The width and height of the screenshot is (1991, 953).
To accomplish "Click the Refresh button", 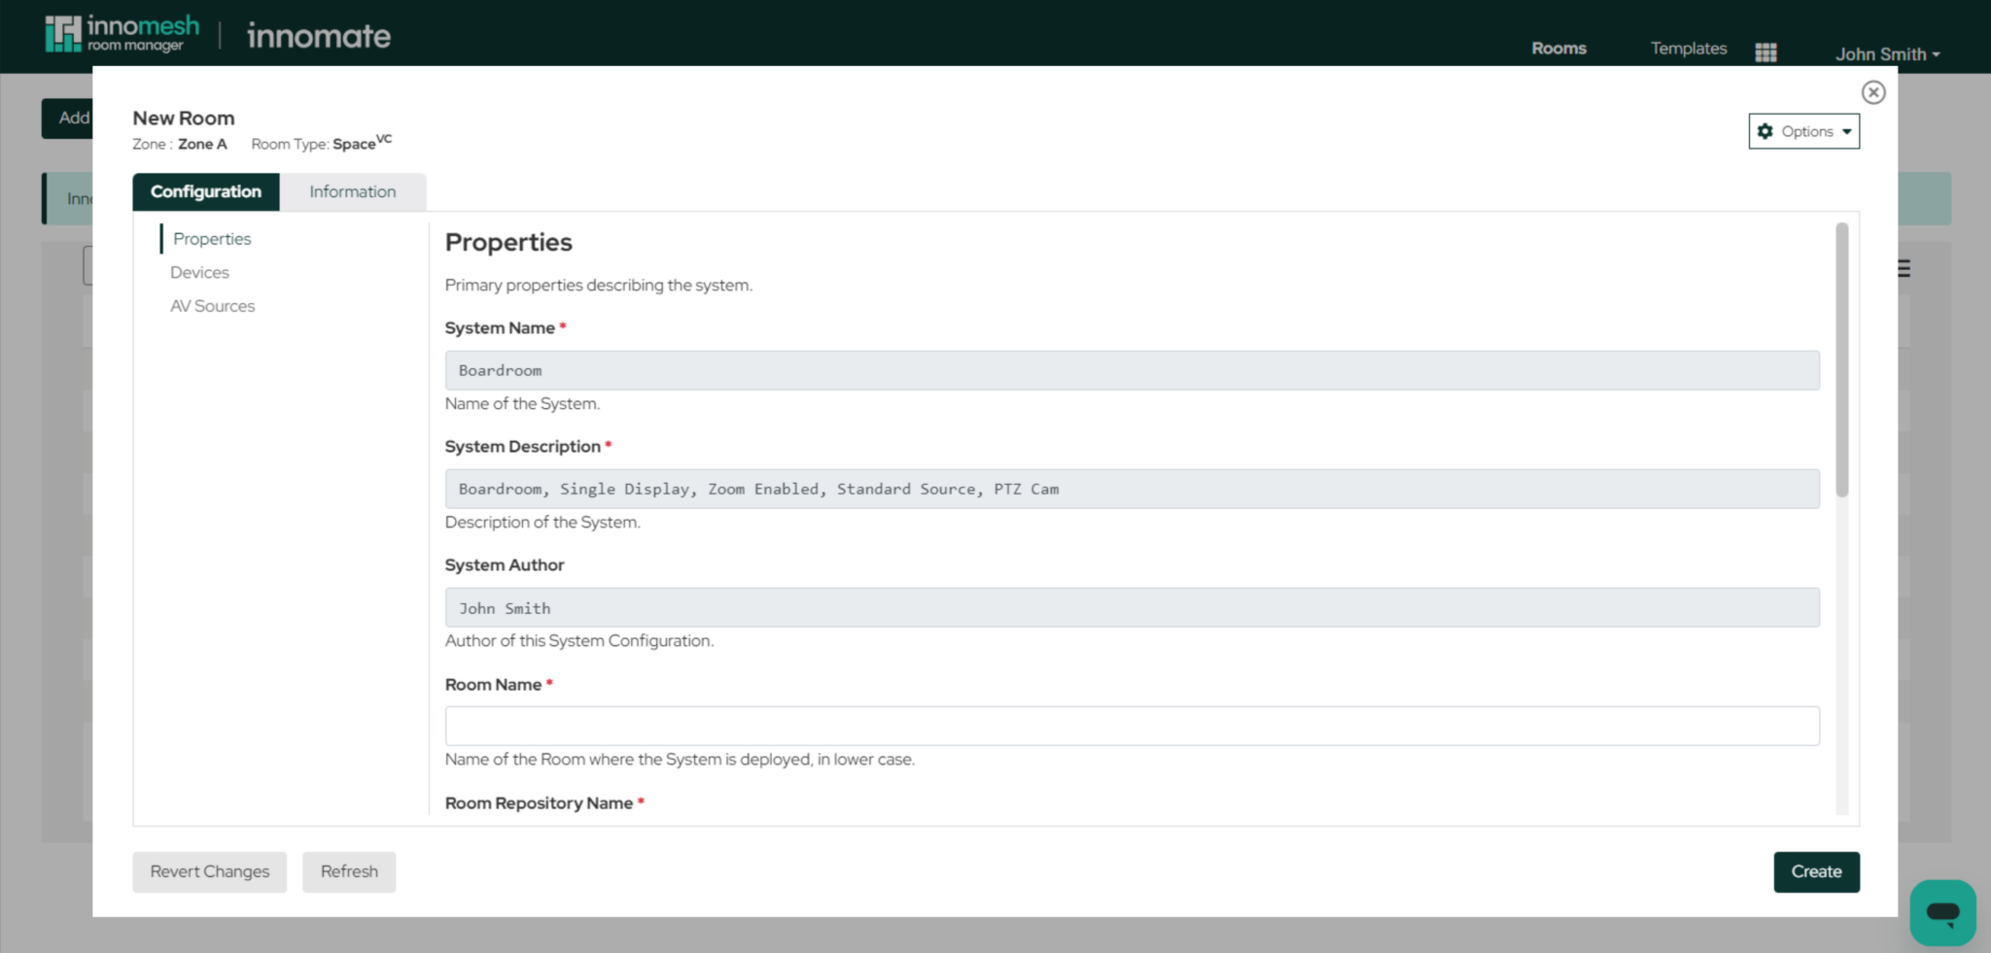I will pyautogui.click(x=349, y=871).
